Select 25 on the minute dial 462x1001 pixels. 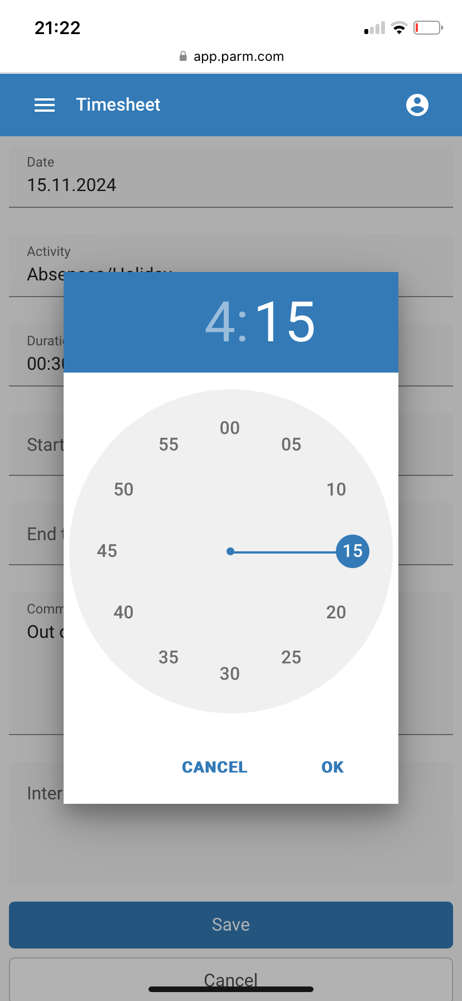(291, 657)
